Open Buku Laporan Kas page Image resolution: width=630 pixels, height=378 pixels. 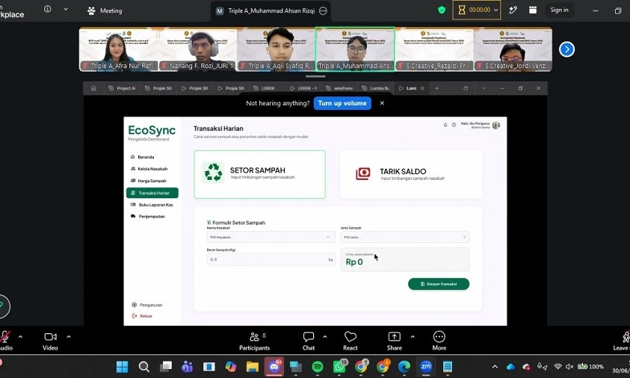click(x=152, y=205)
